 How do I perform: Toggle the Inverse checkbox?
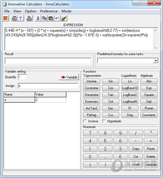(x=85, y=121)
